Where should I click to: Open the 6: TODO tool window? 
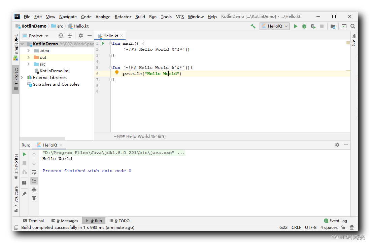[120, 220]
